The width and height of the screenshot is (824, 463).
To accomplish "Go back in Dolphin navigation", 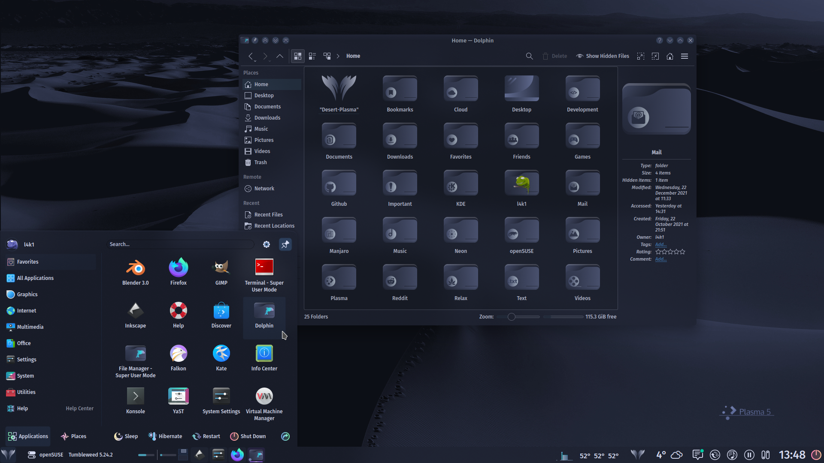I will [251, 56].
